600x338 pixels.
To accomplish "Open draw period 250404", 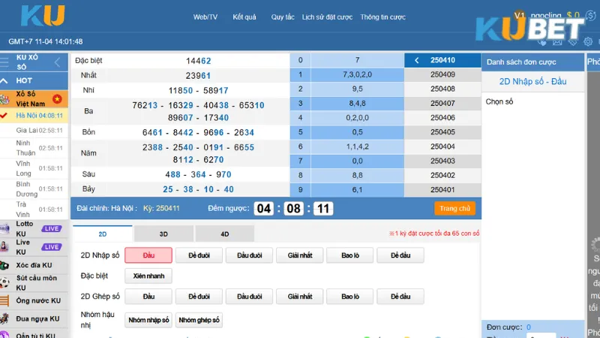I will click(x=442, y=146).
